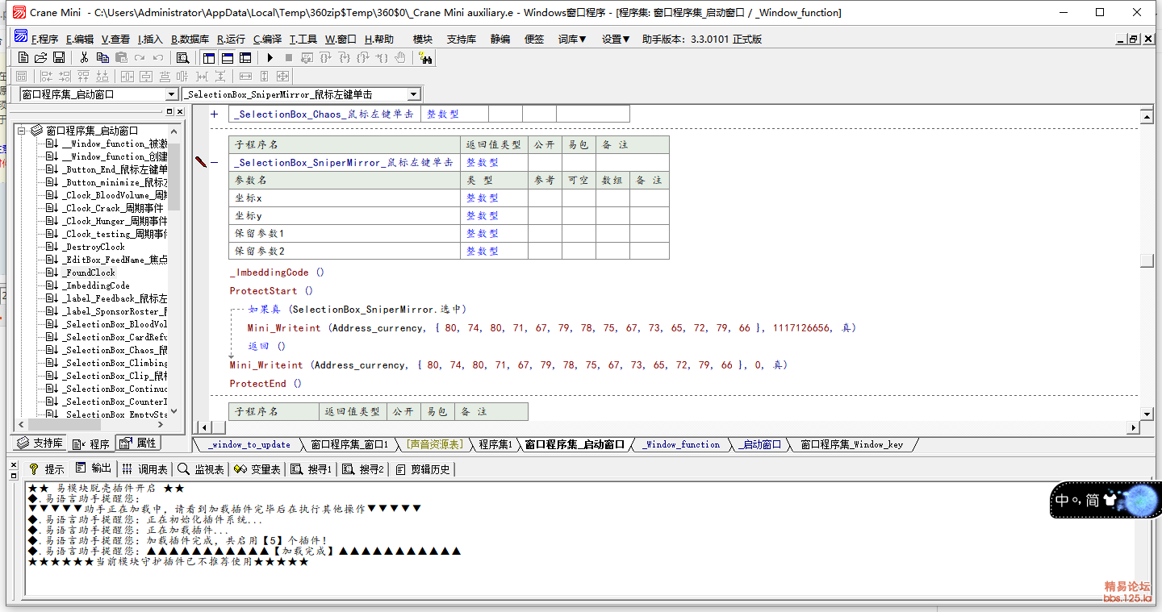Switch to the 属性 side panel tab

tap(139, 443)
